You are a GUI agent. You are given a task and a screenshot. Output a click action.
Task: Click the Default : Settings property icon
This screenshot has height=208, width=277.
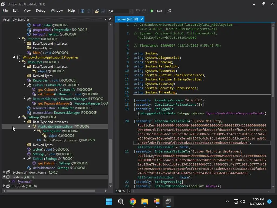click(29, 158)
